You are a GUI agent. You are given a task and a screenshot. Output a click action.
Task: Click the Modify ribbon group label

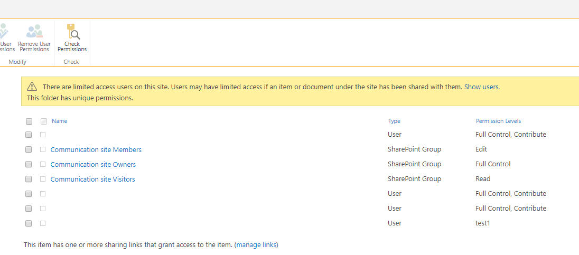click(x=17, y=62)
